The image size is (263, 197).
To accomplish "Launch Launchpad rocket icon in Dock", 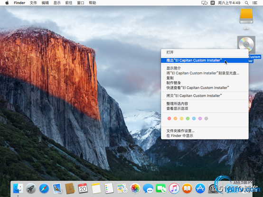I will pos(31,188).
